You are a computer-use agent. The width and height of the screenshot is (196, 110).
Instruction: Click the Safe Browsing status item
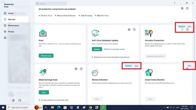tap(85, 16)
